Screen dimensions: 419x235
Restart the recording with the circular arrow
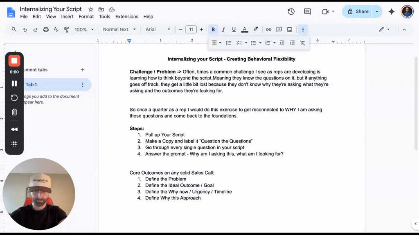point(14,98)
